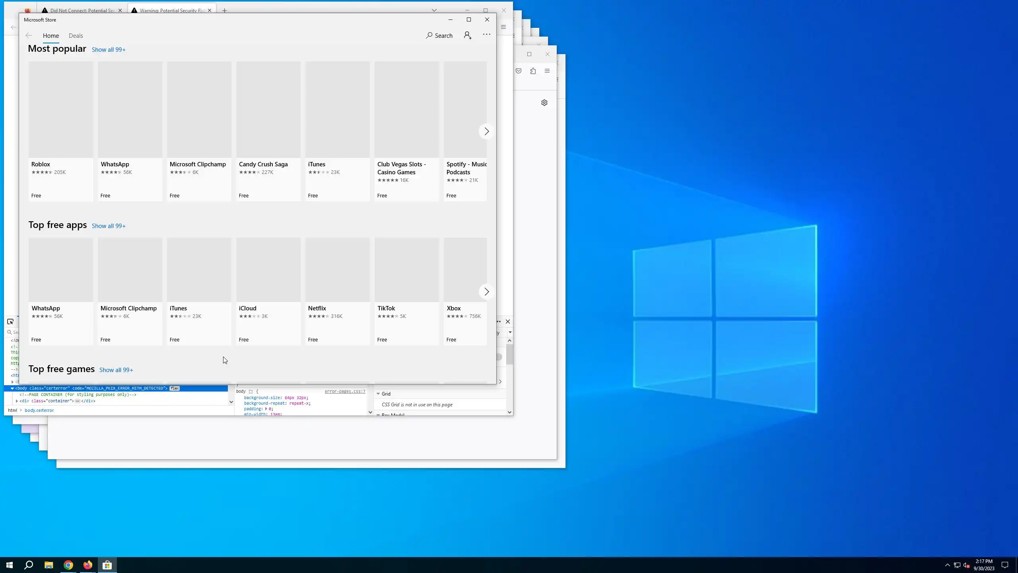Click the settings gear icon
This screenshot has height=573, width=1018.
coord(544,103)
